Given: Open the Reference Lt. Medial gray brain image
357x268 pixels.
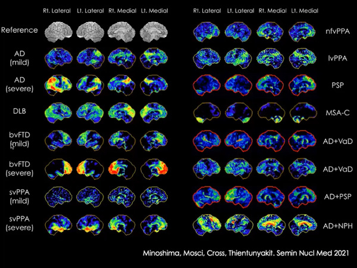Looking at the screenshot, I should (154, 32).
